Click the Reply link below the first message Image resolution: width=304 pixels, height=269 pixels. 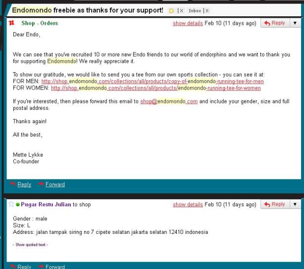click(x=24, y=184)
